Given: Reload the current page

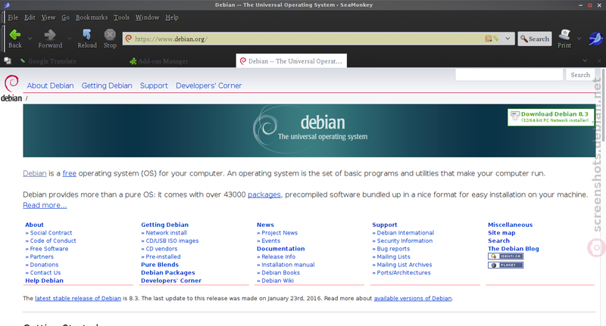Looking at the screenshot, I should pyautogui.click(x=87, y=39).
